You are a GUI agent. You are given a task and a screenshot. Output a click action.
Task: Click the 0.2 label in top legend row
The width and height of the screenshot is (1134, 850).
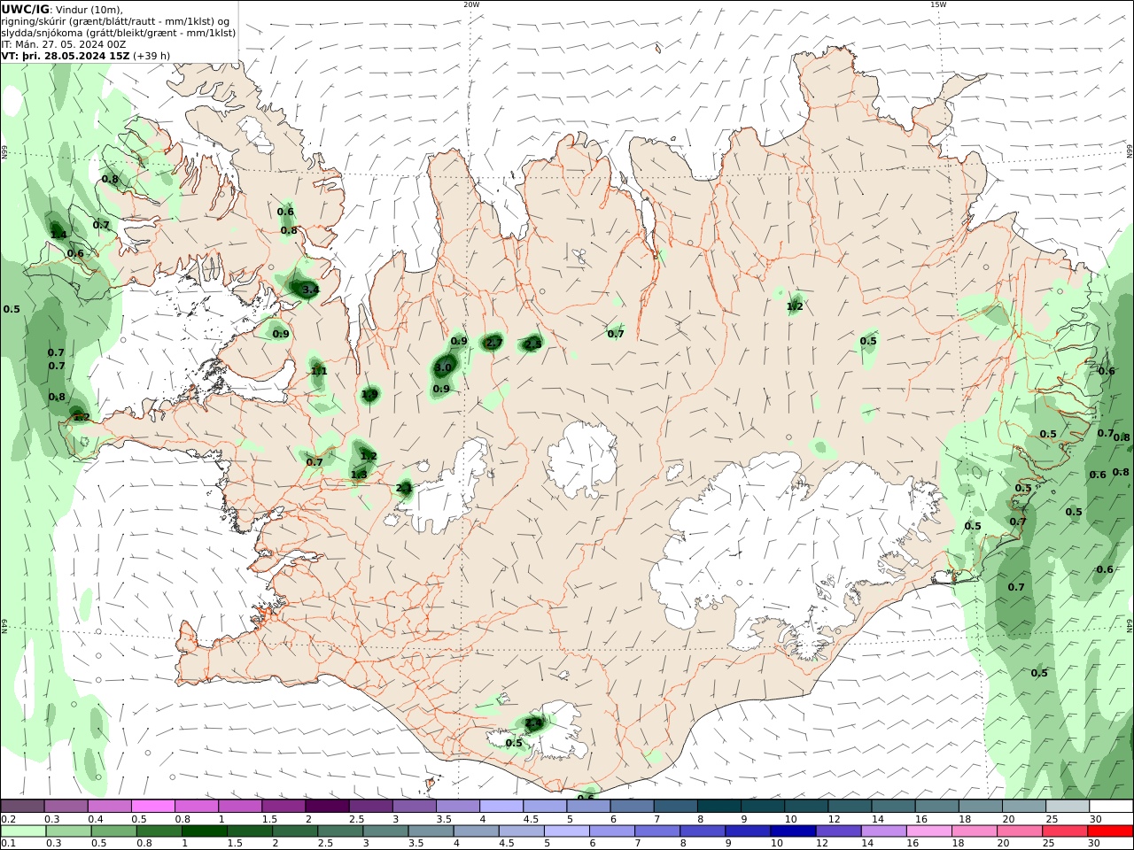8,819
